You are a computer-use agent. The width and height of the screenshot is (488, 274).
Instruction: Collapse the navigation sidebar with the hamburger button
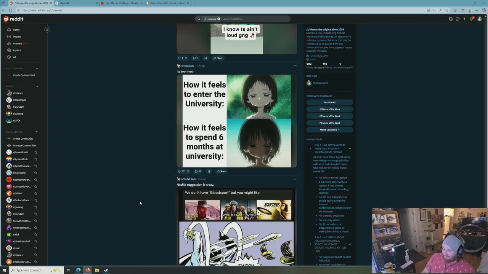coord(47,30)
